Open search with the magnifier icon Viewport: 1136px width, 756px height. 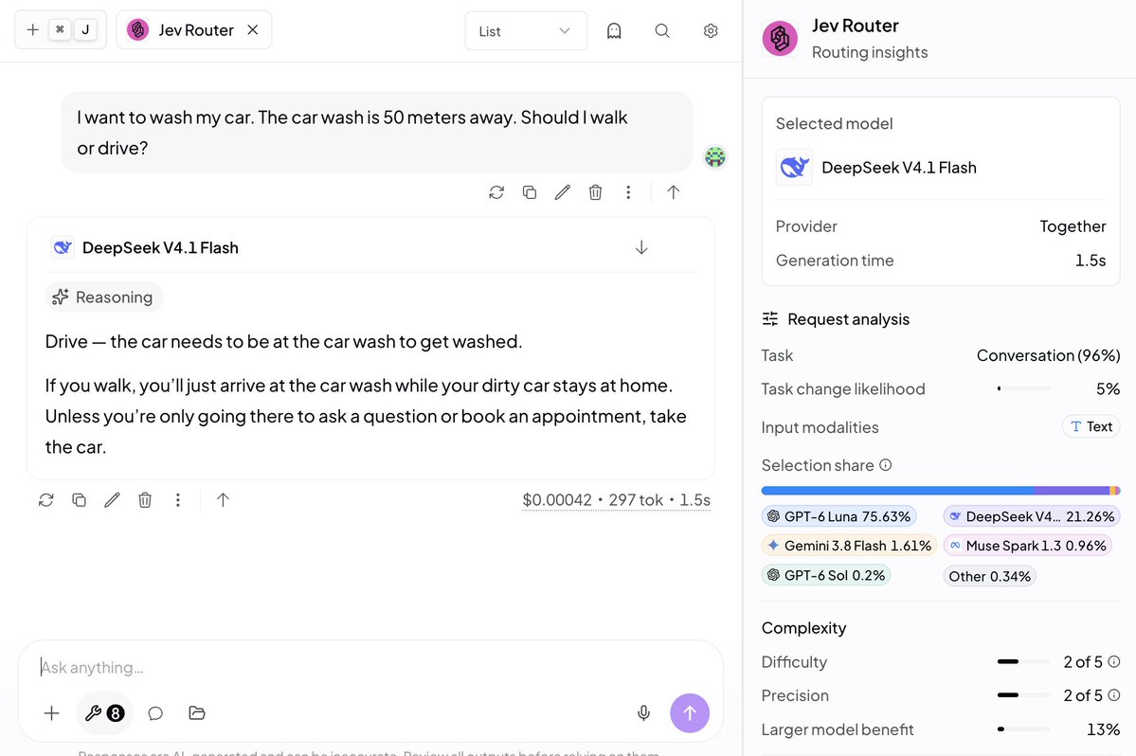(662, 30)
